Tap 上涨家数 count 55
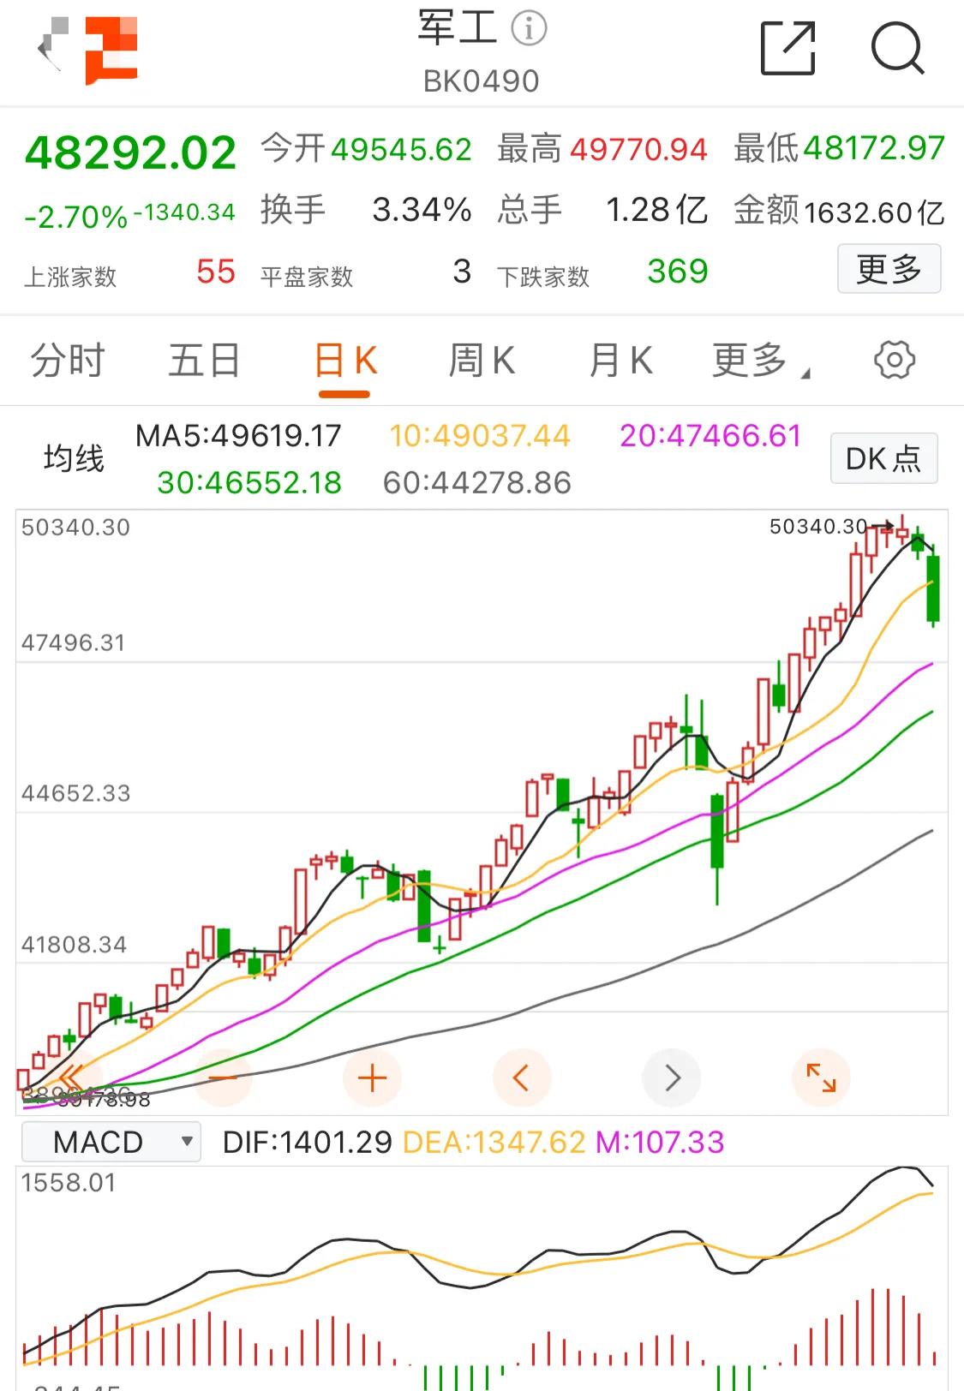The height and width of the screenshot is (1391, 964). pyautogui.click(x=216, y=272)
